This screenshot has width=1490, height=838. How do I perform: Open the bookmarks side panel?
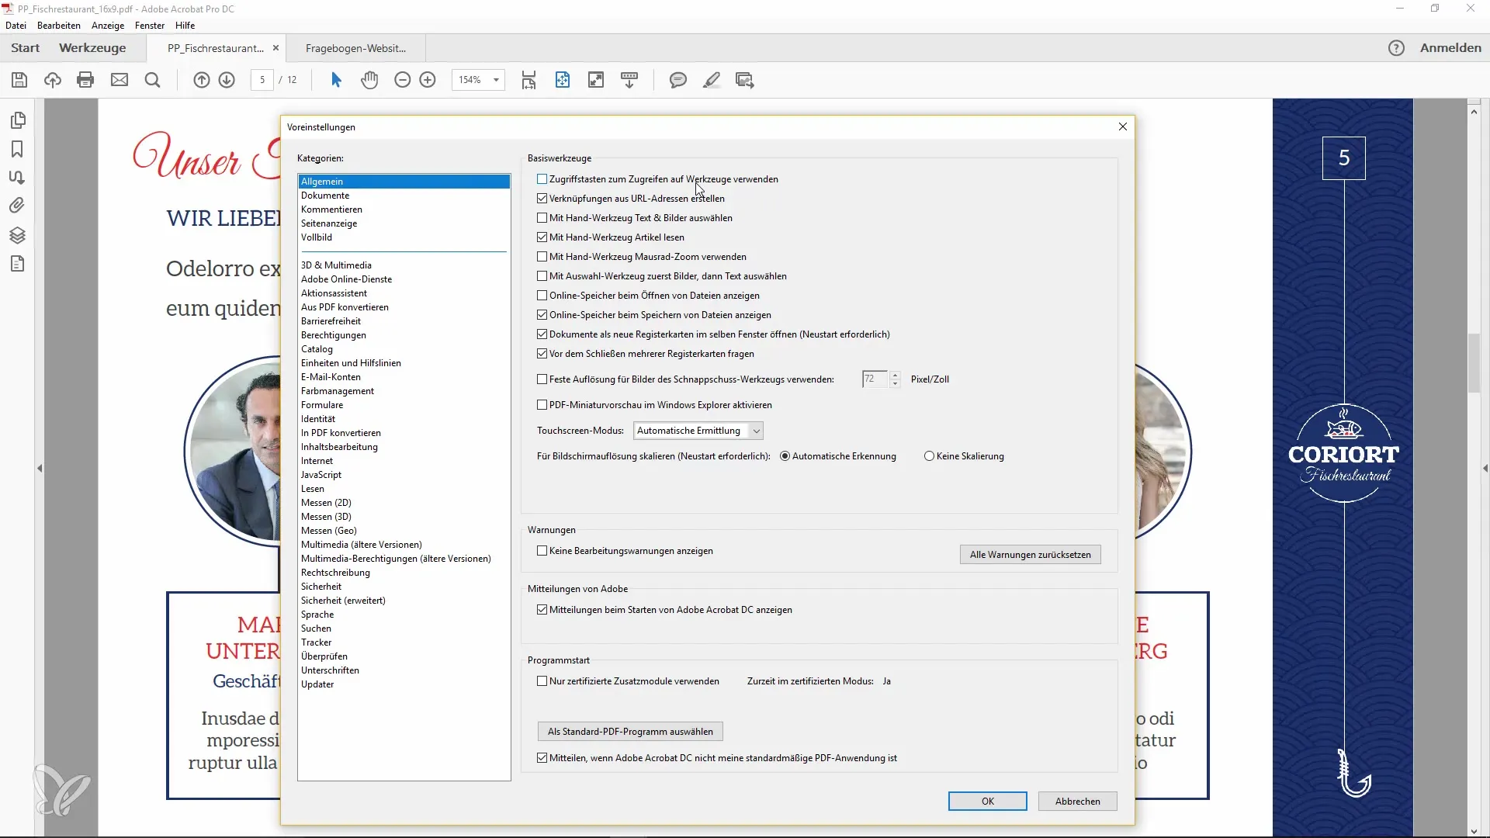(x=17, y=149)
